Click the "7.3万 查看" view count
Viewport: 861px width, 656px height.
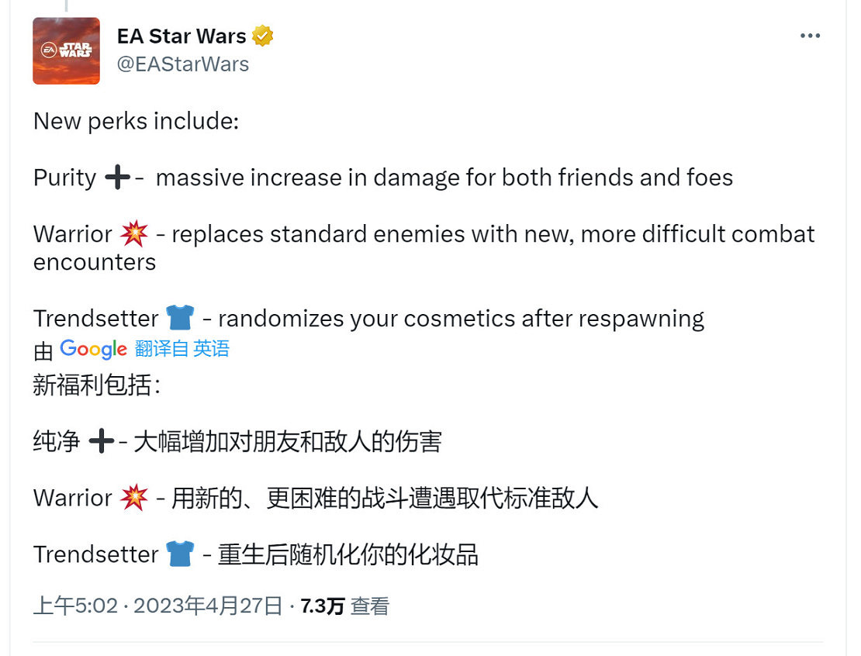345,606
